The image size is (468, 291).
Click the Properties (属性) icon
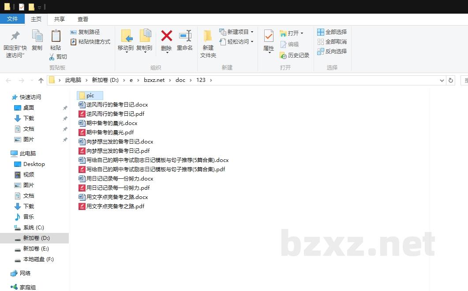click(x=269, y=36)
